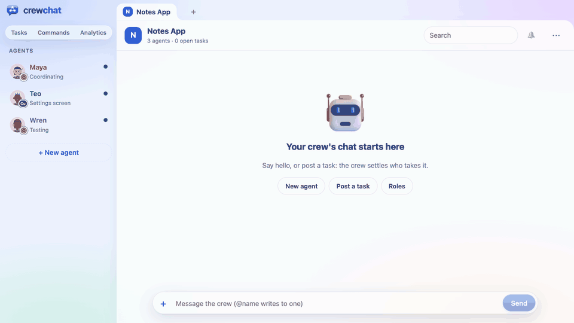Select the Notes App workspace tab

pos(147,12)
